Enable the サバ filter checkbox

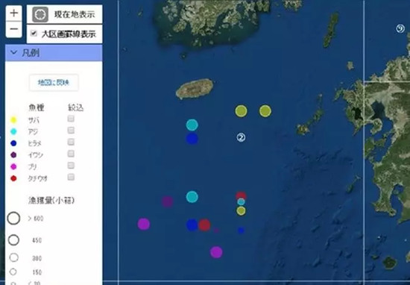pyautogui.click(x=71, y=119)
